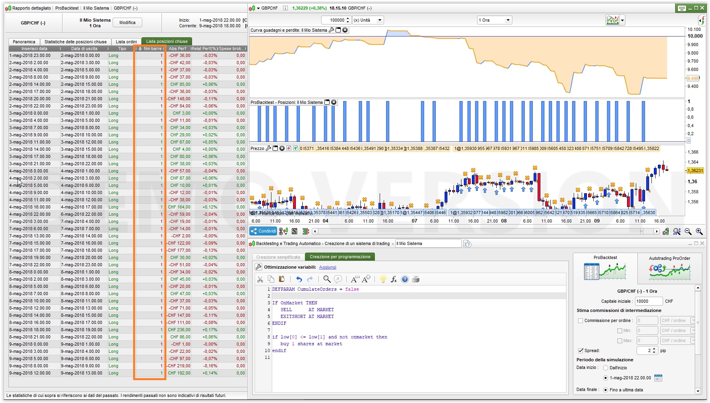This screenshot has width=710, height=403.
Task: Click the chart horizontal scrollbar track
Action: coord(481,231)
